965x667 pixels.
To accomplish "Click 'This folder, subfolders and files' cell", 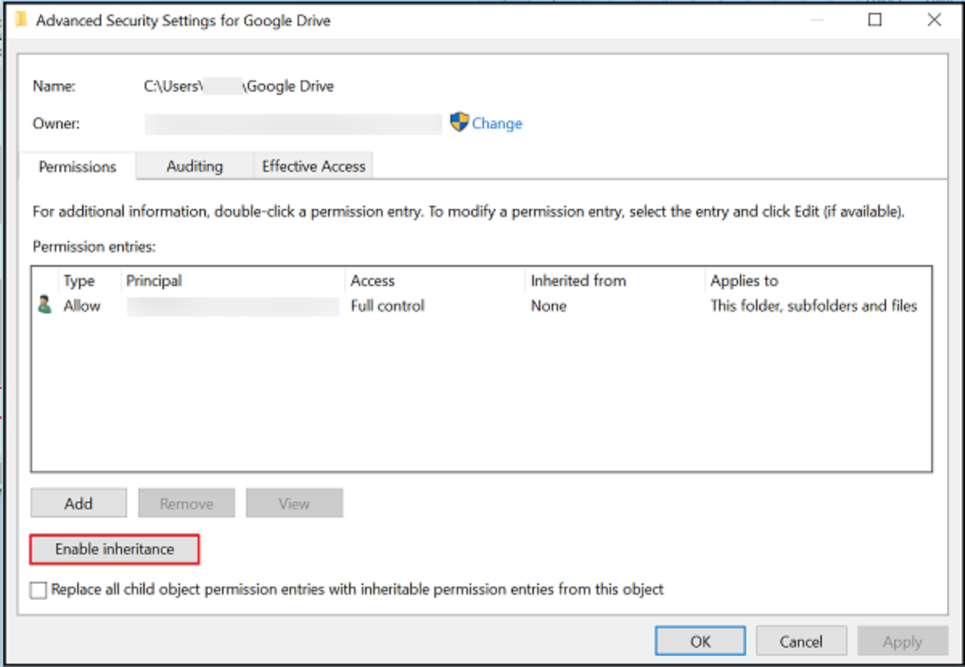I will click(814, 305).
